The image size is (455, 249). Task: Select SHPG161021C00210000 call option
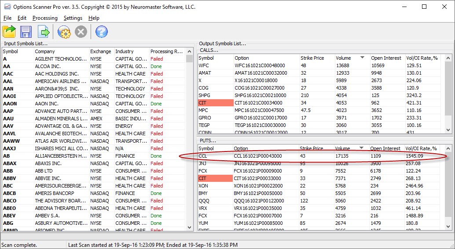tap(261, 95)
